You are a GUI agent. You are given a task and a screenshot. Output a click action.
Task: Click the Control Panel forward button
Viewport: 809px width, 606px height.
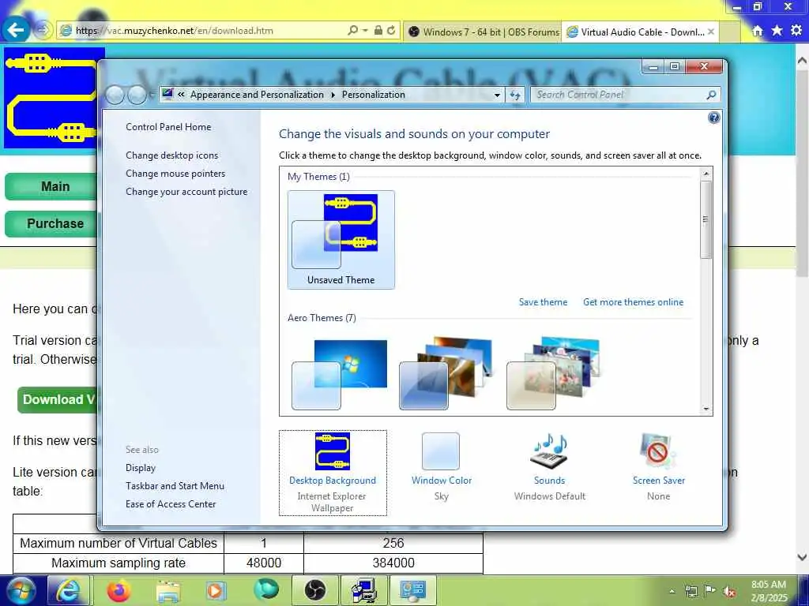click(x=137, y=95)
